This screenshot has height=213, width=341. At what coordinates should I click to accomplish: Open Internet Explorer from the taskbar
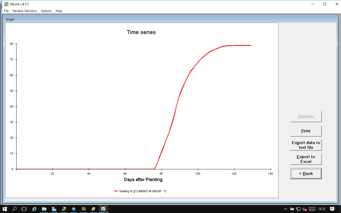(x=34, y=209)
